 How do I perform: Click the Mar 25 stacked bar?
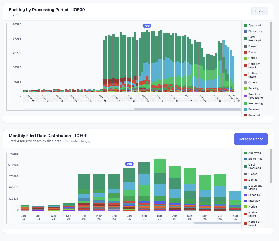tap(159, 186)
